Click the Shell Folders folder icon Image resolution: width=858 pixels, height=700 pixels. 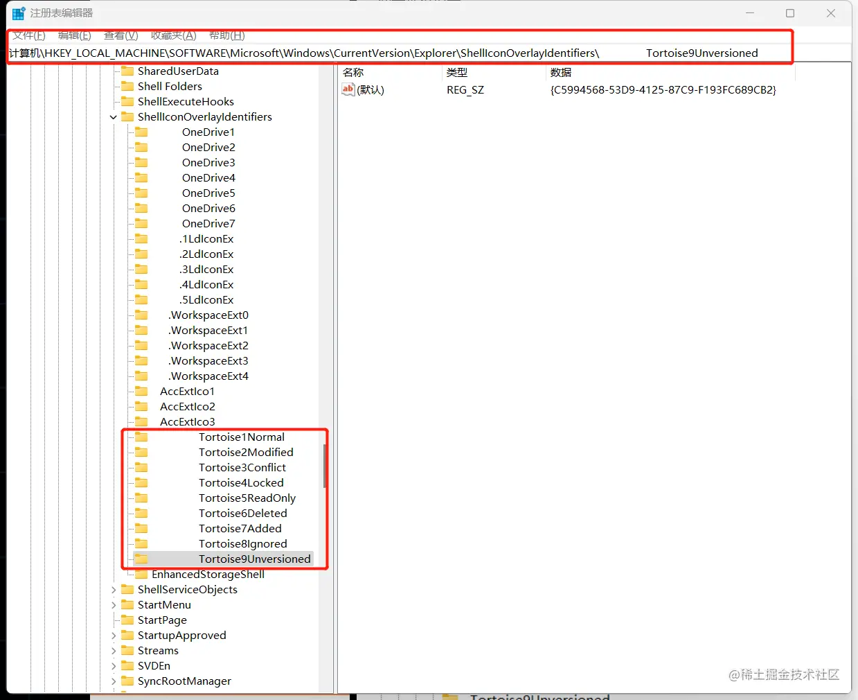(127, 86)
